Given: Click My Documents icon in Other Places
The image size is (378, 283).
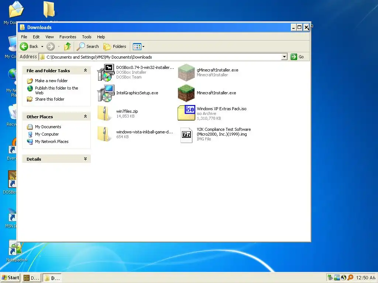Looking at the screenshot, I should 30,127.
